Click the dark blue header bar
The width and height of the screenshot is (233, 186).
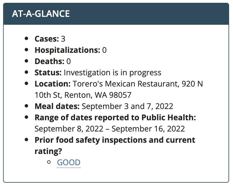point(116,14)
